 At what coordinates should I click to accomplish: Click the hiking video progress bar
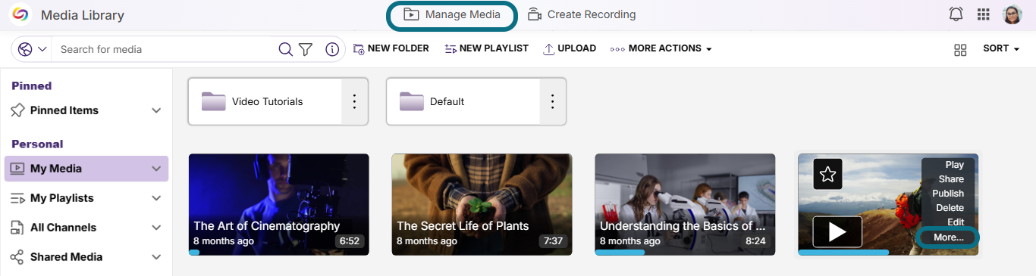(x=843, y=253)
